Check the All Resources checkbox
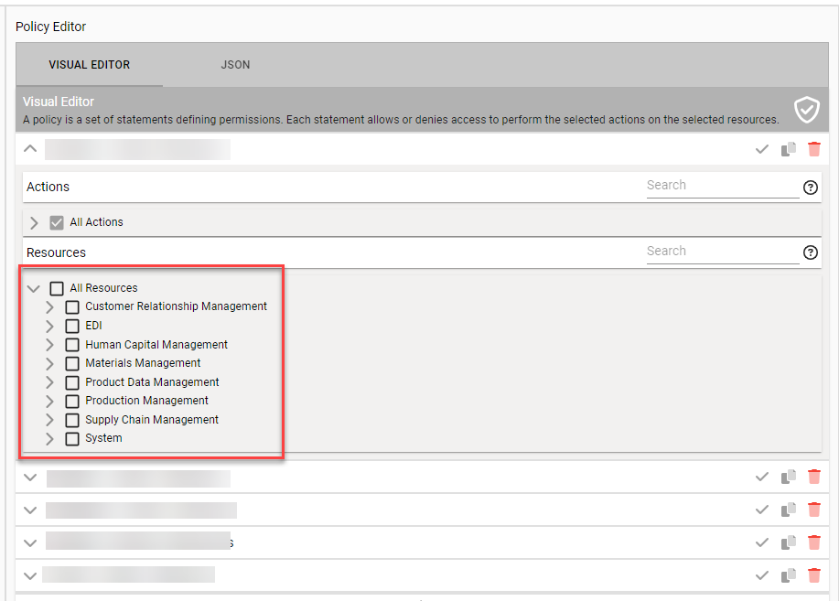This screenshot has width=839, height=601. [x=57, y=288]
